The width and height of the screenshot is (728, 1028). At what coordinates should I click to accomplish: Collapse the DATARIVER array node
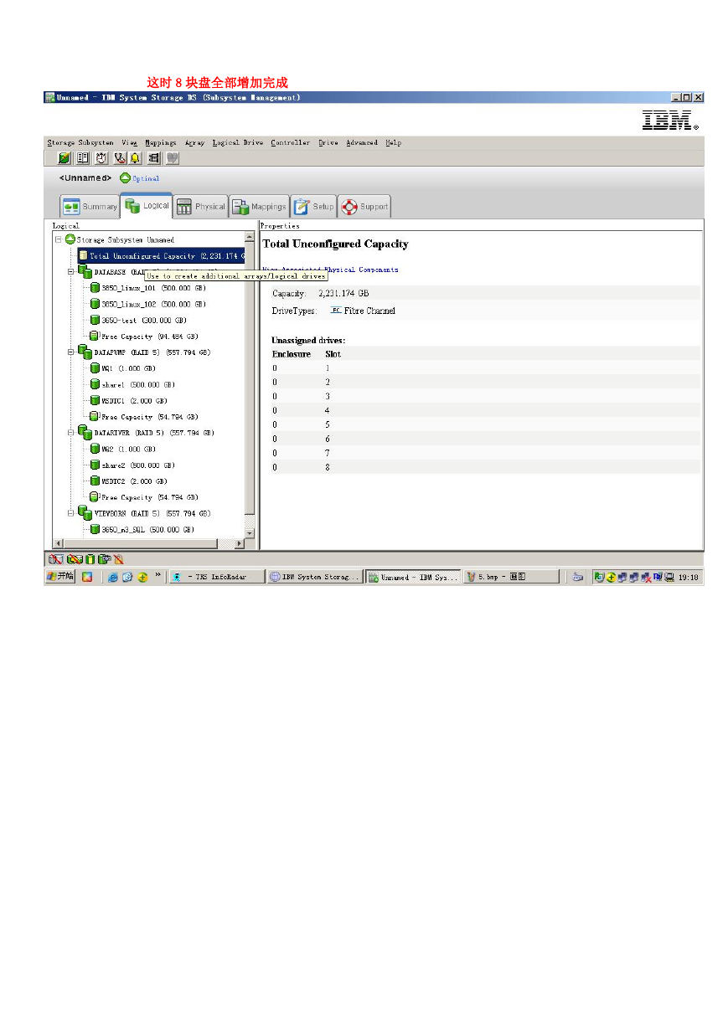point(71,433)
